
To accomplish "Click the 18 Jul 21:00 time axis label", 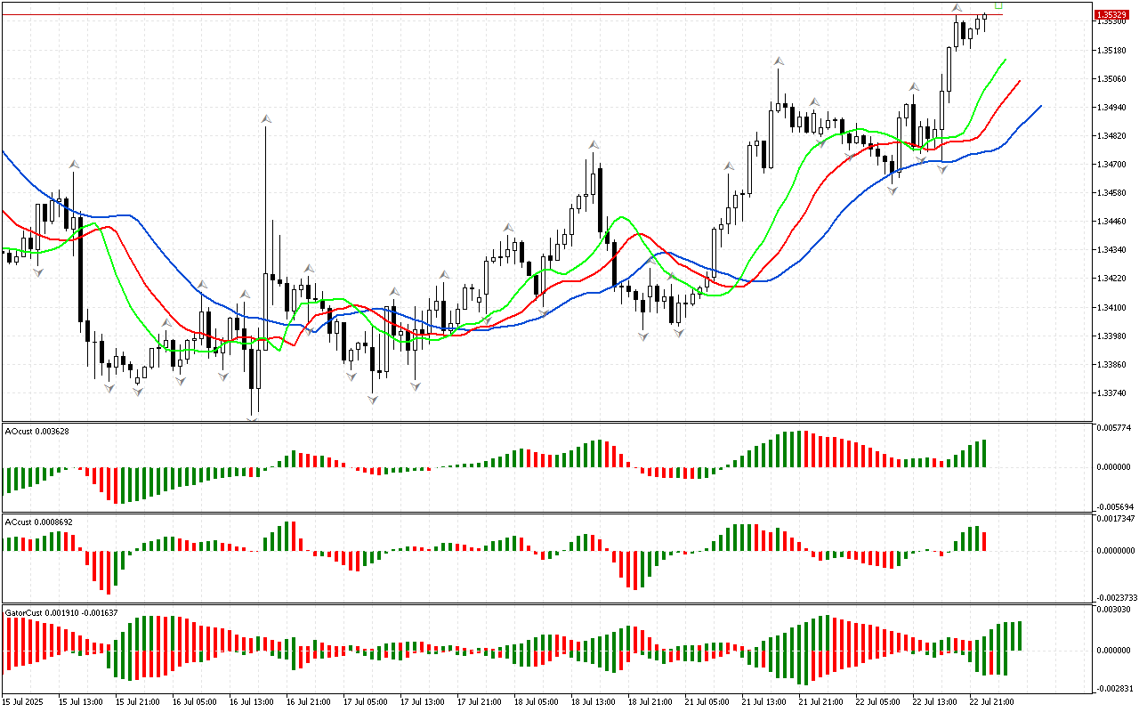I will click(x=650, y=702).
